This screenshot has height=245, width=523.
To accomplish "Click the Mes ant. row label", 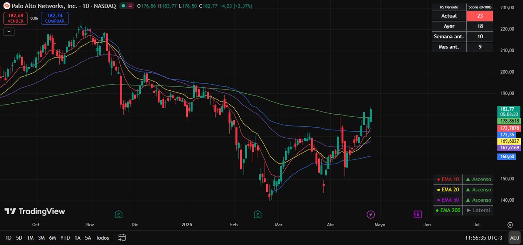I will 449,47.
